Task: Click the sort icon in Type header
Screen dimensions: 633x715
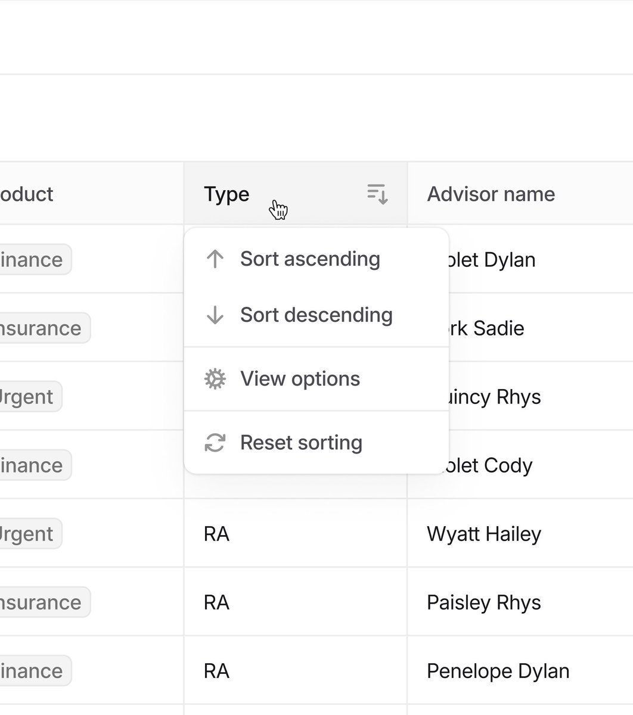Action: pyautogui.click(x=377, y=194)
